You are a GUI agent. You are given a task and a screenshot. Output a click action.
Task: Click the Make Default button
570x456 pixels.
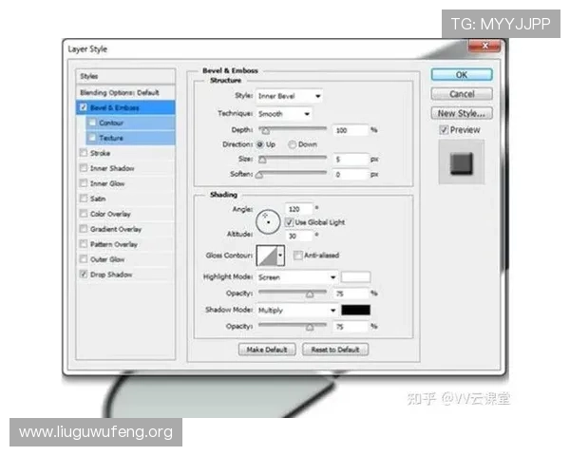point(267,350)
